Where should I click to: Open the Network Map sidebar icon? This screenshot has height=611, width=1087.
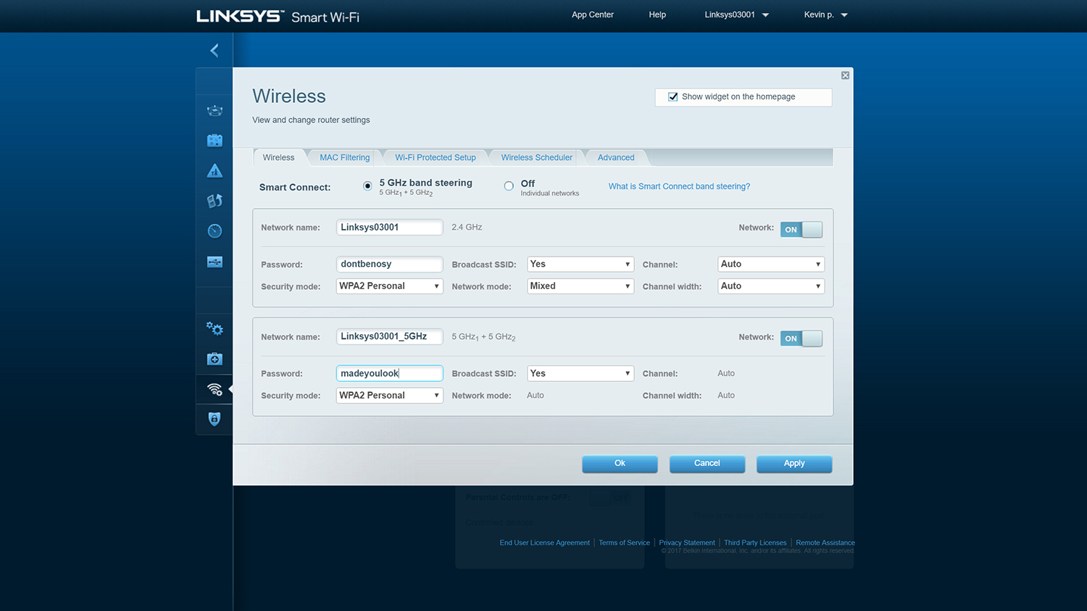[x=215, y=111]
